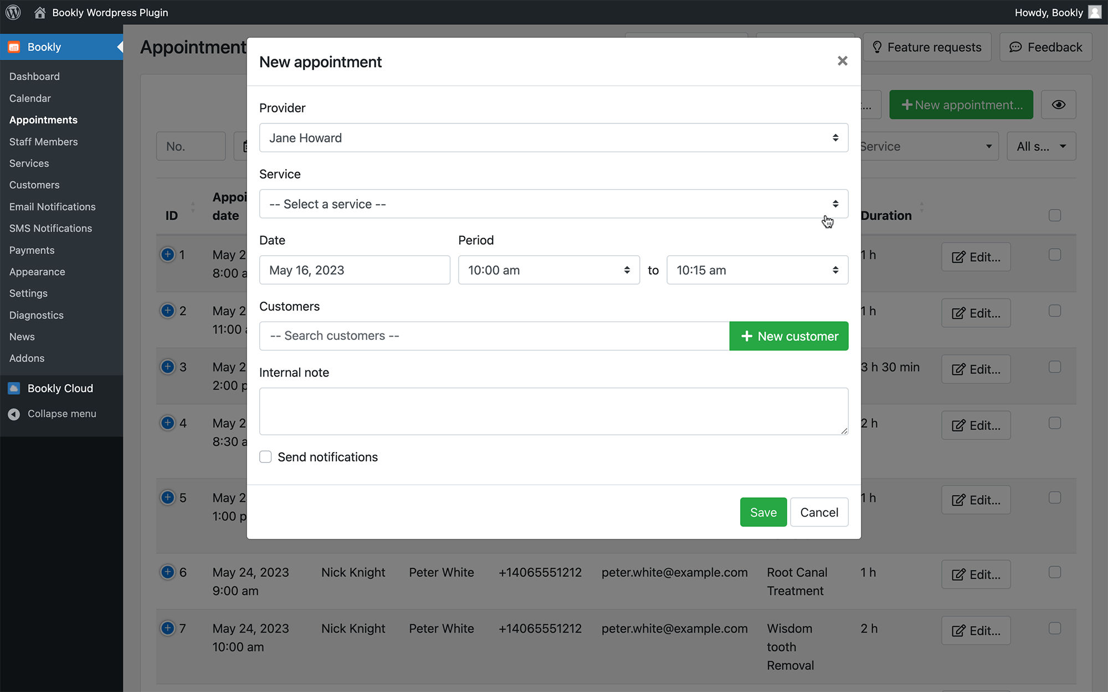The image size is (1108, 692).
Task: Check the checkbox for appointment row 3
Action: click(x=1055, y=367)
